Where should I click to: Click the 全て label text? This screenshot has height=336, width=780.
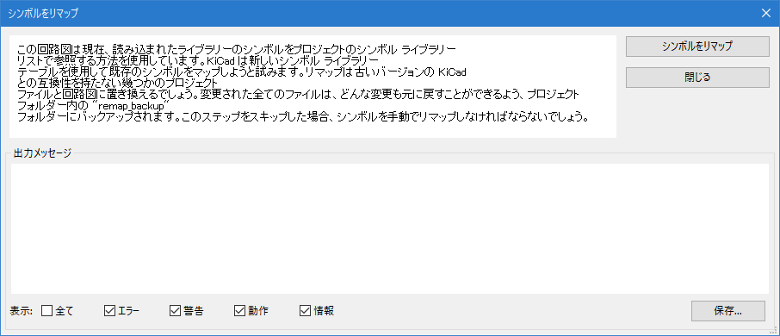[65, 311]
